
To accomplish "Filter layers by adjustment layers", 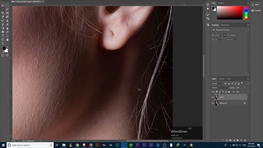I will [x=229, y=83].
